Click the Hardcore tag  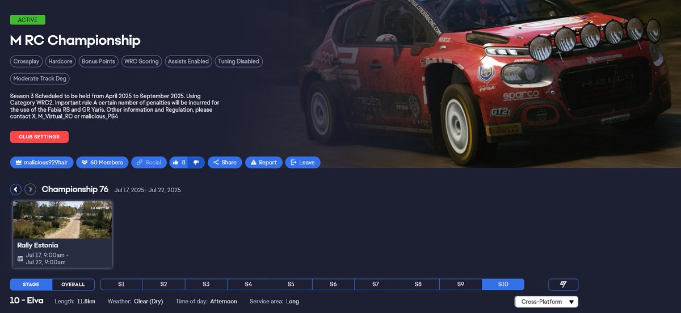(x=61, y=61)
